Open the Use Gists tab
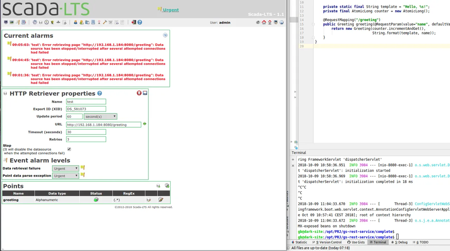This screenshot has width=450, height=251. pos(356,242)
